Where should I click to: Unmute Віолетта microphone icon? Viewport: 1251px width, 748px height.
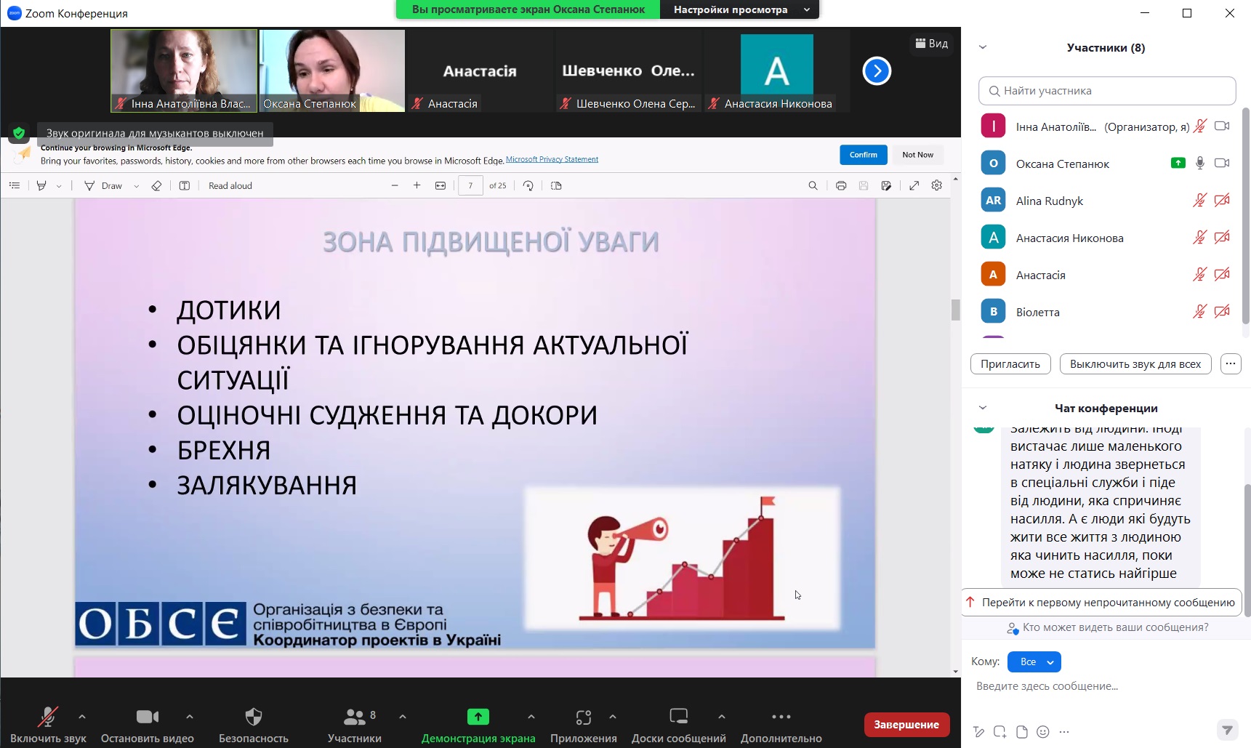1200,311
